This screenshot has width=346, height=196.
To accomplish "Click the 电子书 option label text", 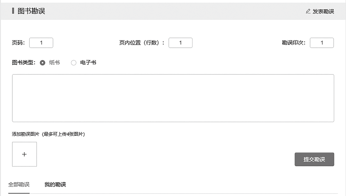I will coord(88,62).
